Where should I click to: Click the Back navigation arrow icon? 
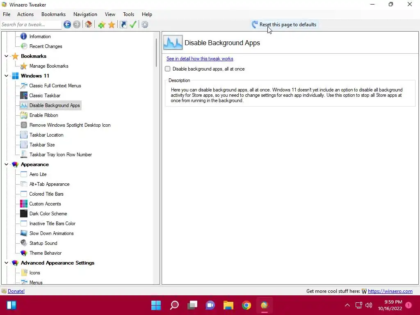pyautogui.click(x=67, y=25)
